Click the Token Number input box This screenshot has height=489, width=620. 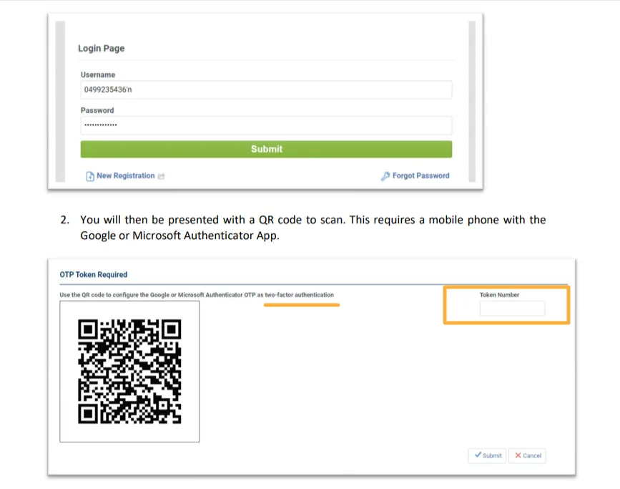tap(512, 308)
